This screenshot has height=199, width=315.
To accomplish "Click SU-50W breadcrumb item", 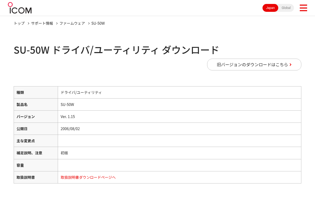I will pos(98,23).
